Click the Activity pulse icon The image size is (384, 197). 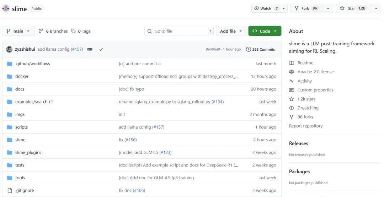pyautogui.click(x=292, y=81)
